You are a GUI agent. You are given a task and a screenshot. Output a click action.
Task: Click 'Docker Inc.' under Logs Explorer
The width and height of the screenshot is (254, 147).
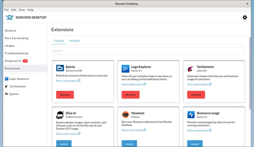coord(136,71)
